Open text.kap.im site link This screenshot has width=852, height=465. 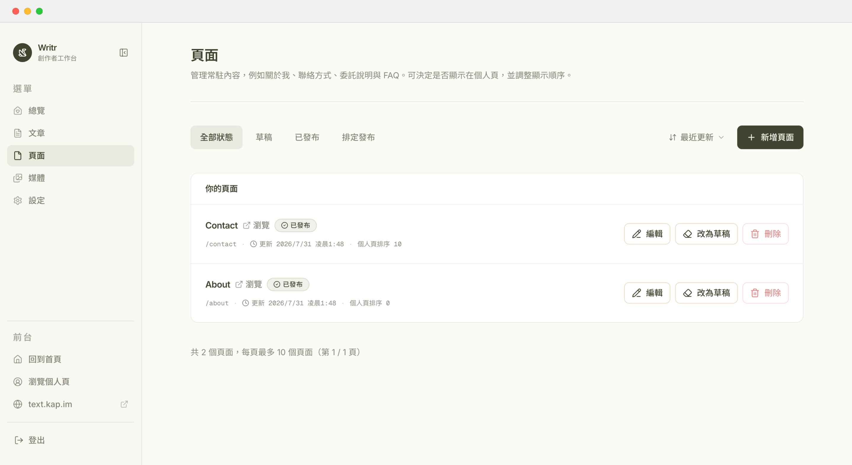tap(70, 404)
